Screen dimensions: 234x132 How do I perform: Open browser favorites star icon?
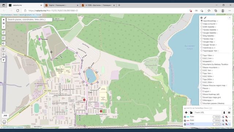tap(209, 11)
